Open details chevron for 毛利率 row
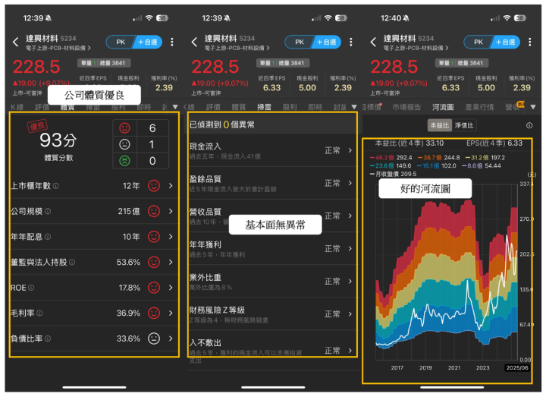 171,313
